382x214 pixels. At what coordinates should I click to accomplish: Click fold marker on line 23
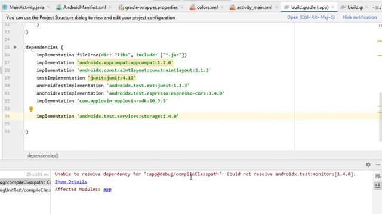pos(24,32)
